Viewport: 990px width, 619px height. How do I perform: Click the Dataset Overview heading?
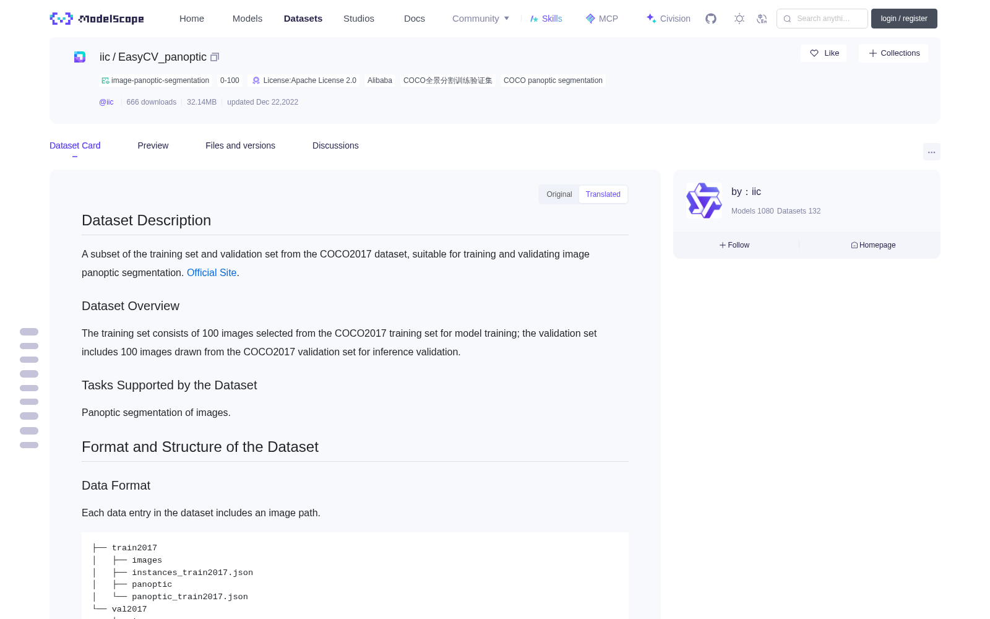click(131, 306)
